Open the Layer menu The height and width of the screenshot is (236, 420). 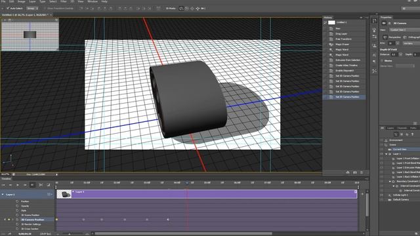tap(32, 1)
